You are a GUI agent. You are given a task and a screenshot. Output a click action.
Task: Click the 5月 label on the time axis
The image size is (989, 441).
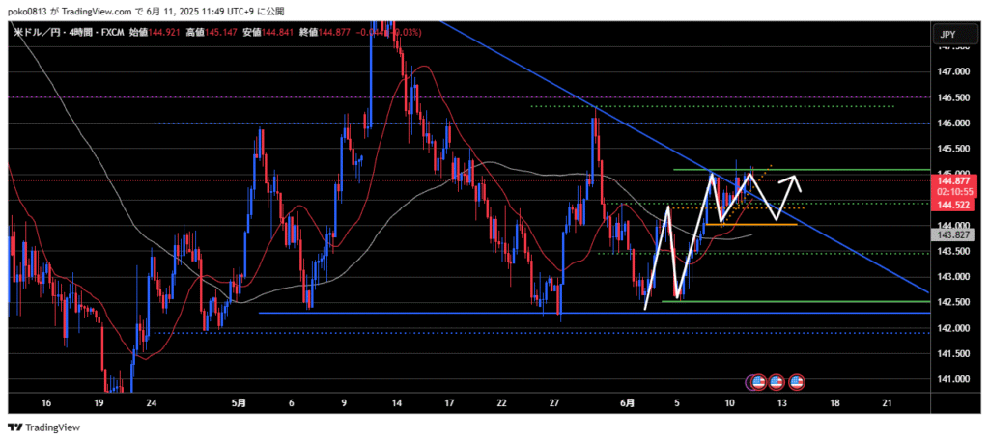(x=239, y=401)
